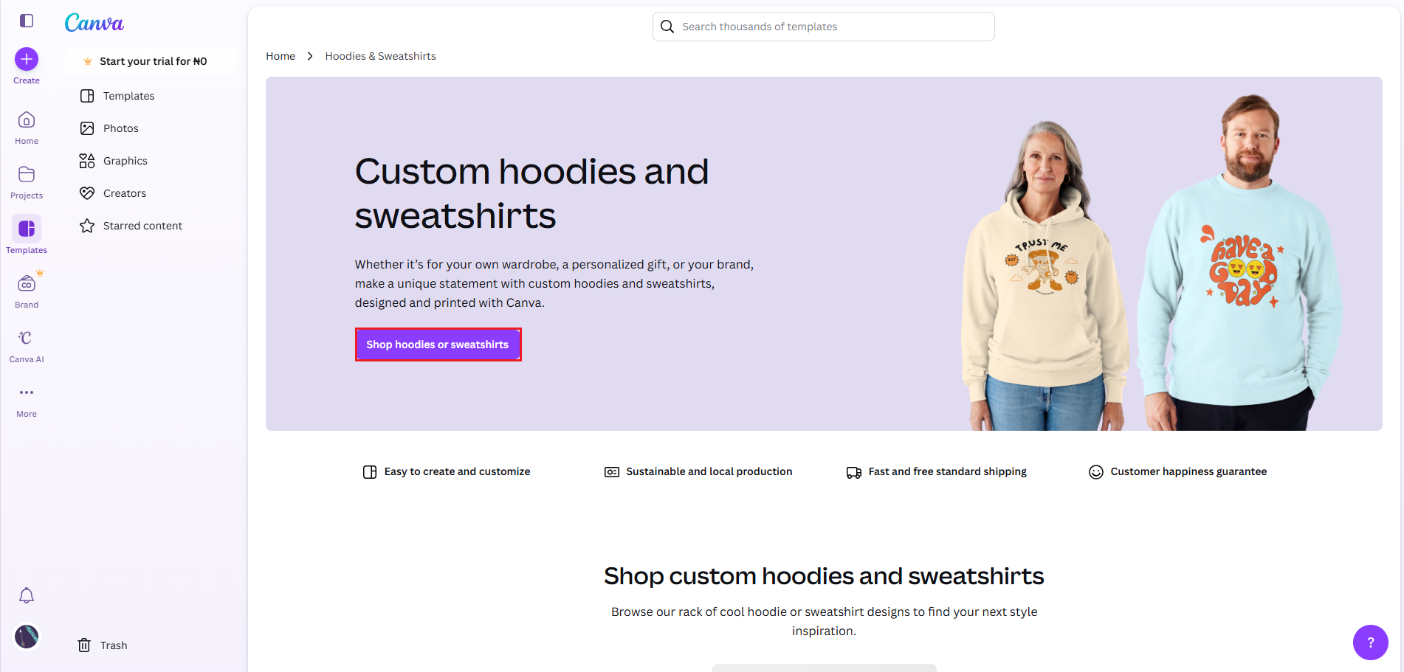Open Graphics in the side menu

pos(125,161)
